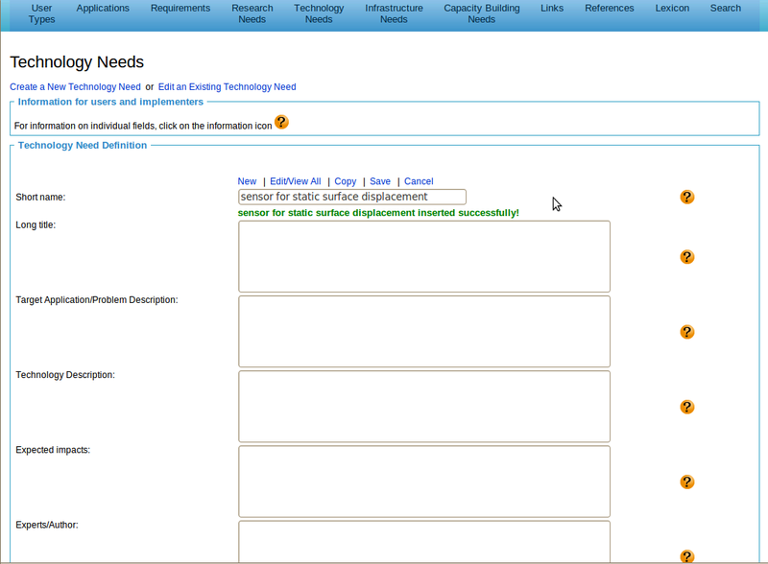The image size is (768, 564).
Task: Show help for Expected impacts field
Action: pos(686,482)
